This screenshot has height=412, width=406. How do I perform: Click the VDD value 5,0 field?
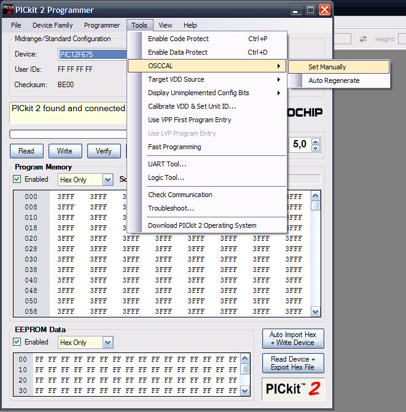(300, 144)
